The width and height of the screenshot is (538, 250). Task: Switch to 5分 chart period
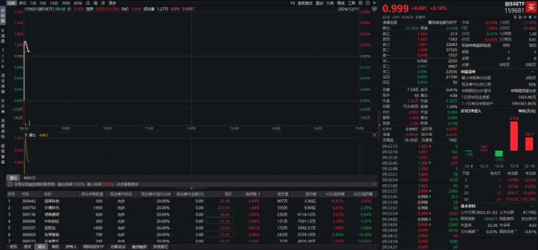(x=43, y=3)
